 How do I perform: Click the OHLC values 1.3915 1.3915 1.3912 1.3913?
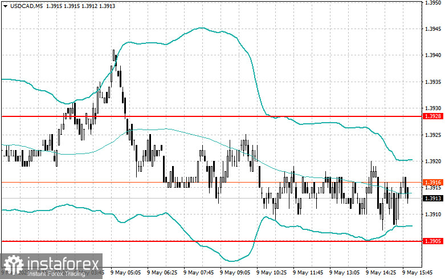[x=80, y=6]
